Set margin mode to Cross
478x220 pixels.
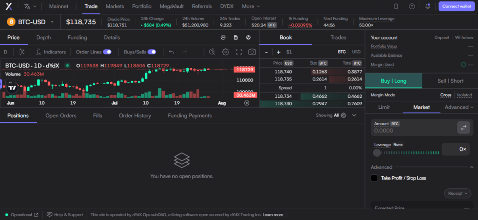pos(446,95)
